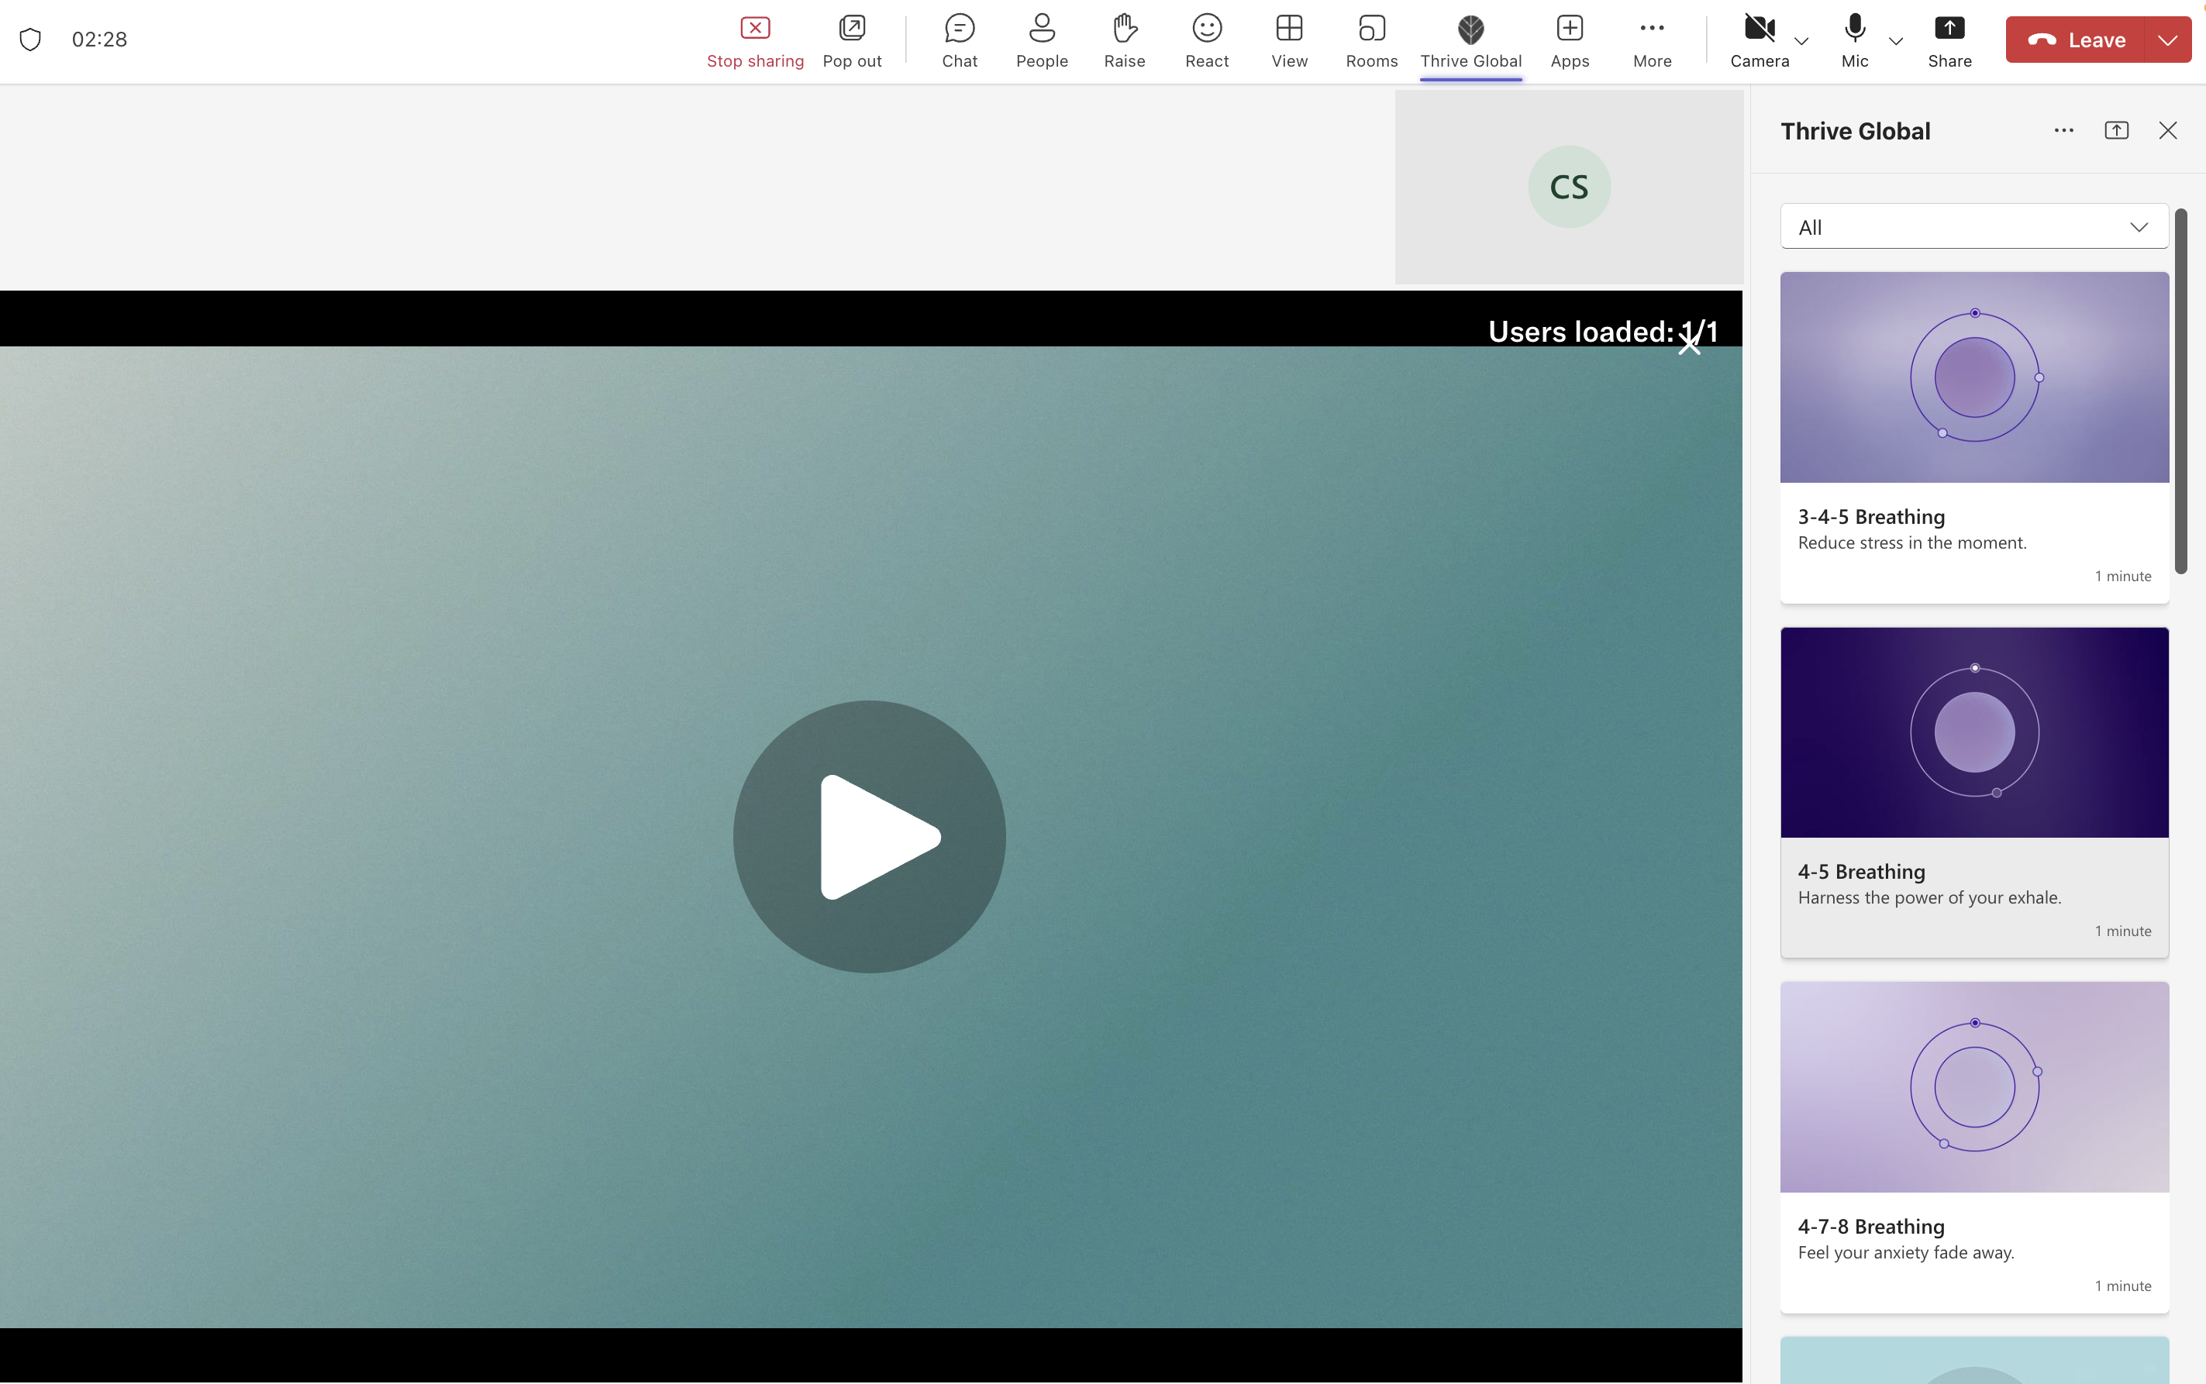The image size is (2206, 1384).
Task: Click the shield security icon
Action: (30, 40)
